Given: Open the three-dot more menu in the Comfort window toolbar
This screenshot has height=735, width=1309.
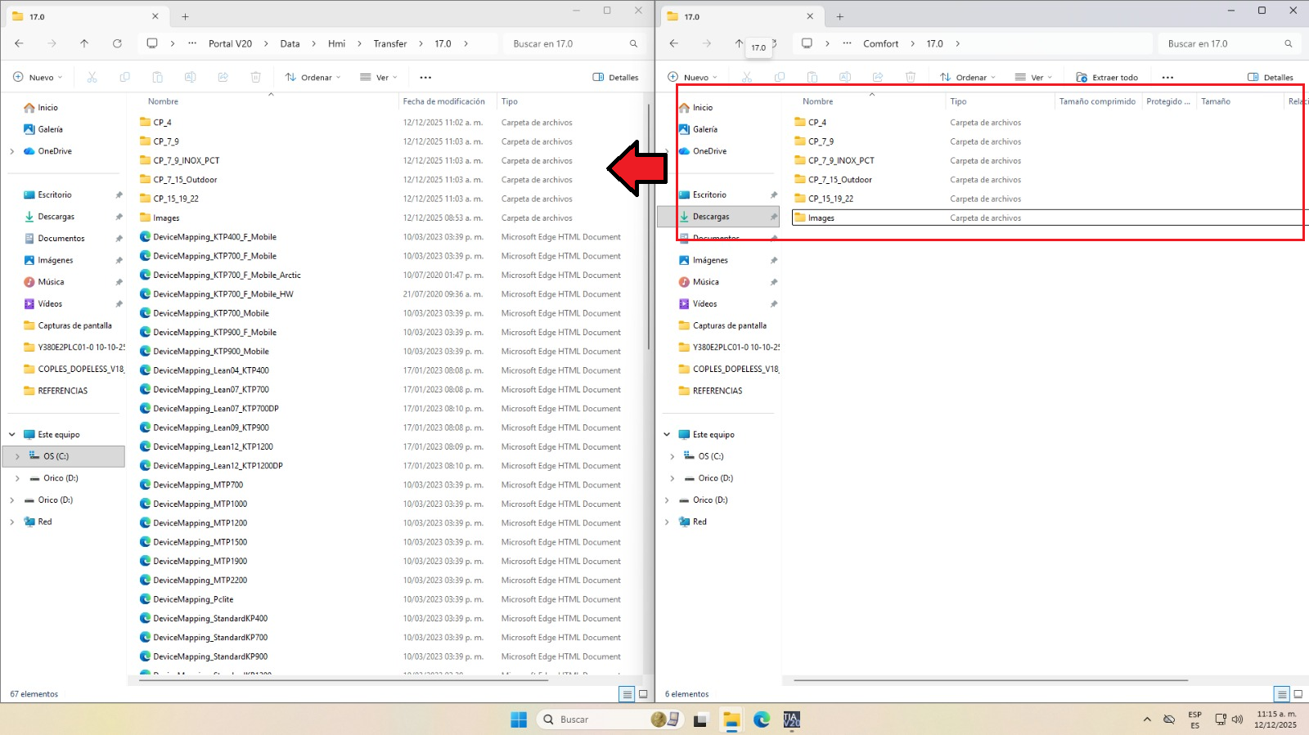Looking at the screenshot, I should (x=1167, y=77).
